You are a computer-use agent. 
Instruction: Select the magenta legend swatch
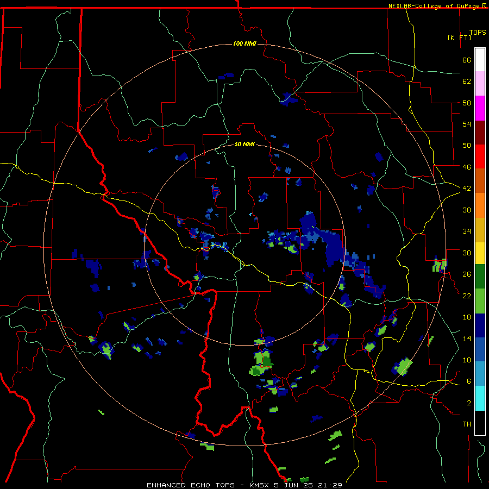tap(480, 108)
